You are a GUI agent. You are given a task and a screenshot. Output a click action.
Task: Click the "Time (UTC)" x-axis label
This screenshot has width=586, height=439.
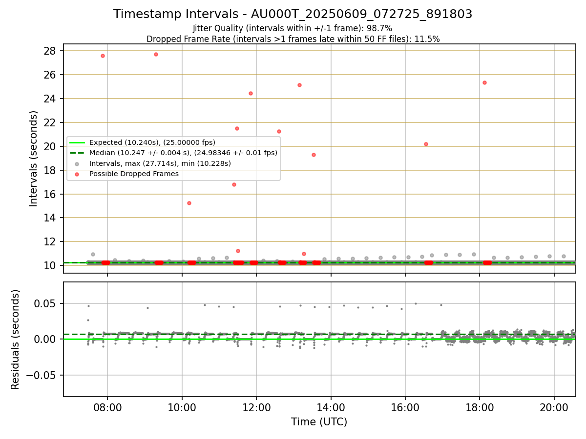(x=319, y=422)
